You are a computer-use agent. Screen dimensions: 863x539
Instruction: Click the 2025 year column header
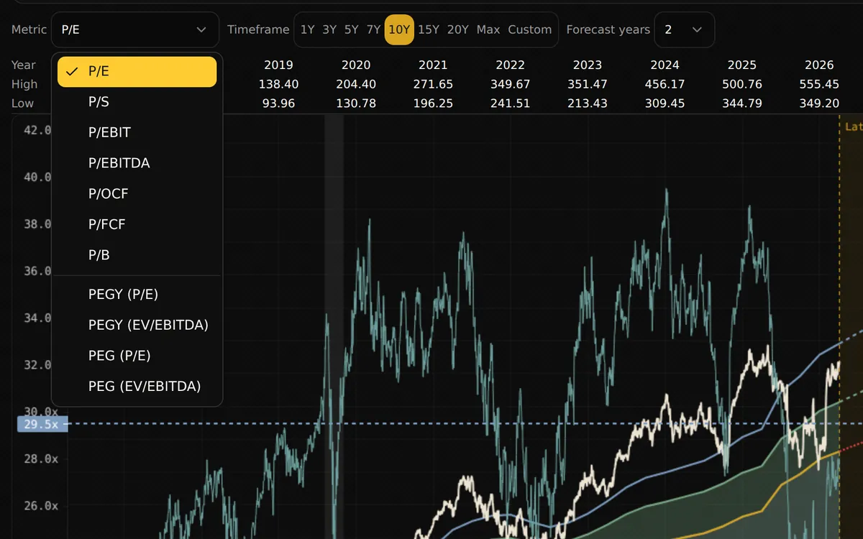pos(742,65)
